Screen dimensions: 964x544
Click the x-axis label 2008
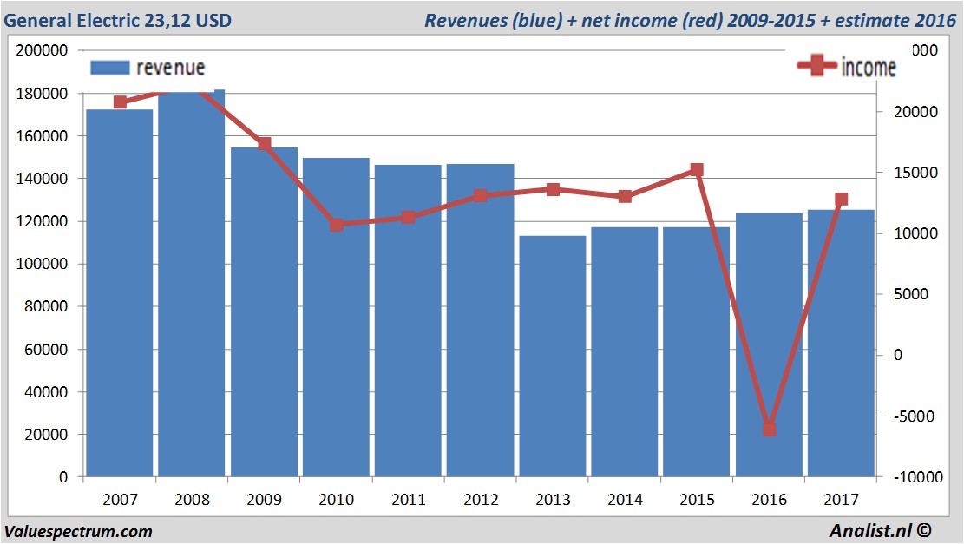pyautogui.click(x=192, y=500)
